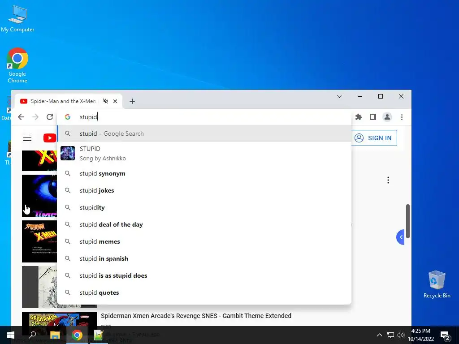
Task: Open YouTube hamburger guide menu
Action: pyautogui.click(x=27, y=138)
